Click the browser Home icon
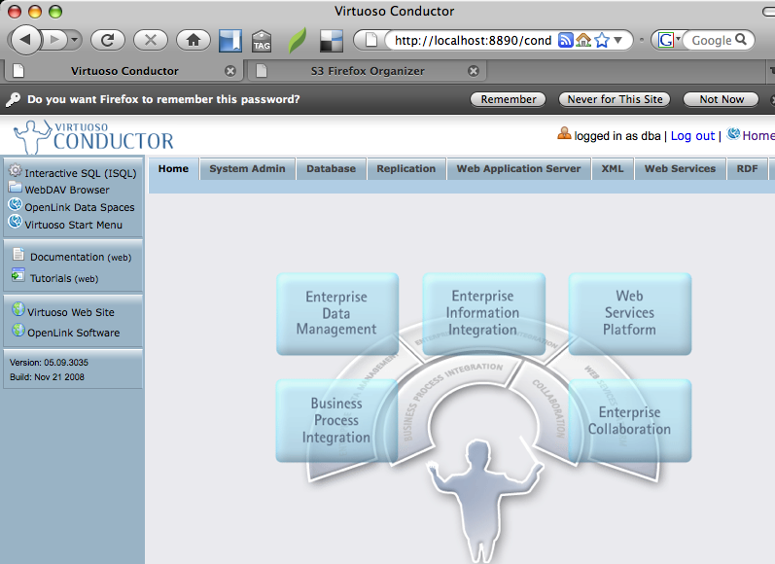This screenshot has width=775, height=564. (193, 40)
